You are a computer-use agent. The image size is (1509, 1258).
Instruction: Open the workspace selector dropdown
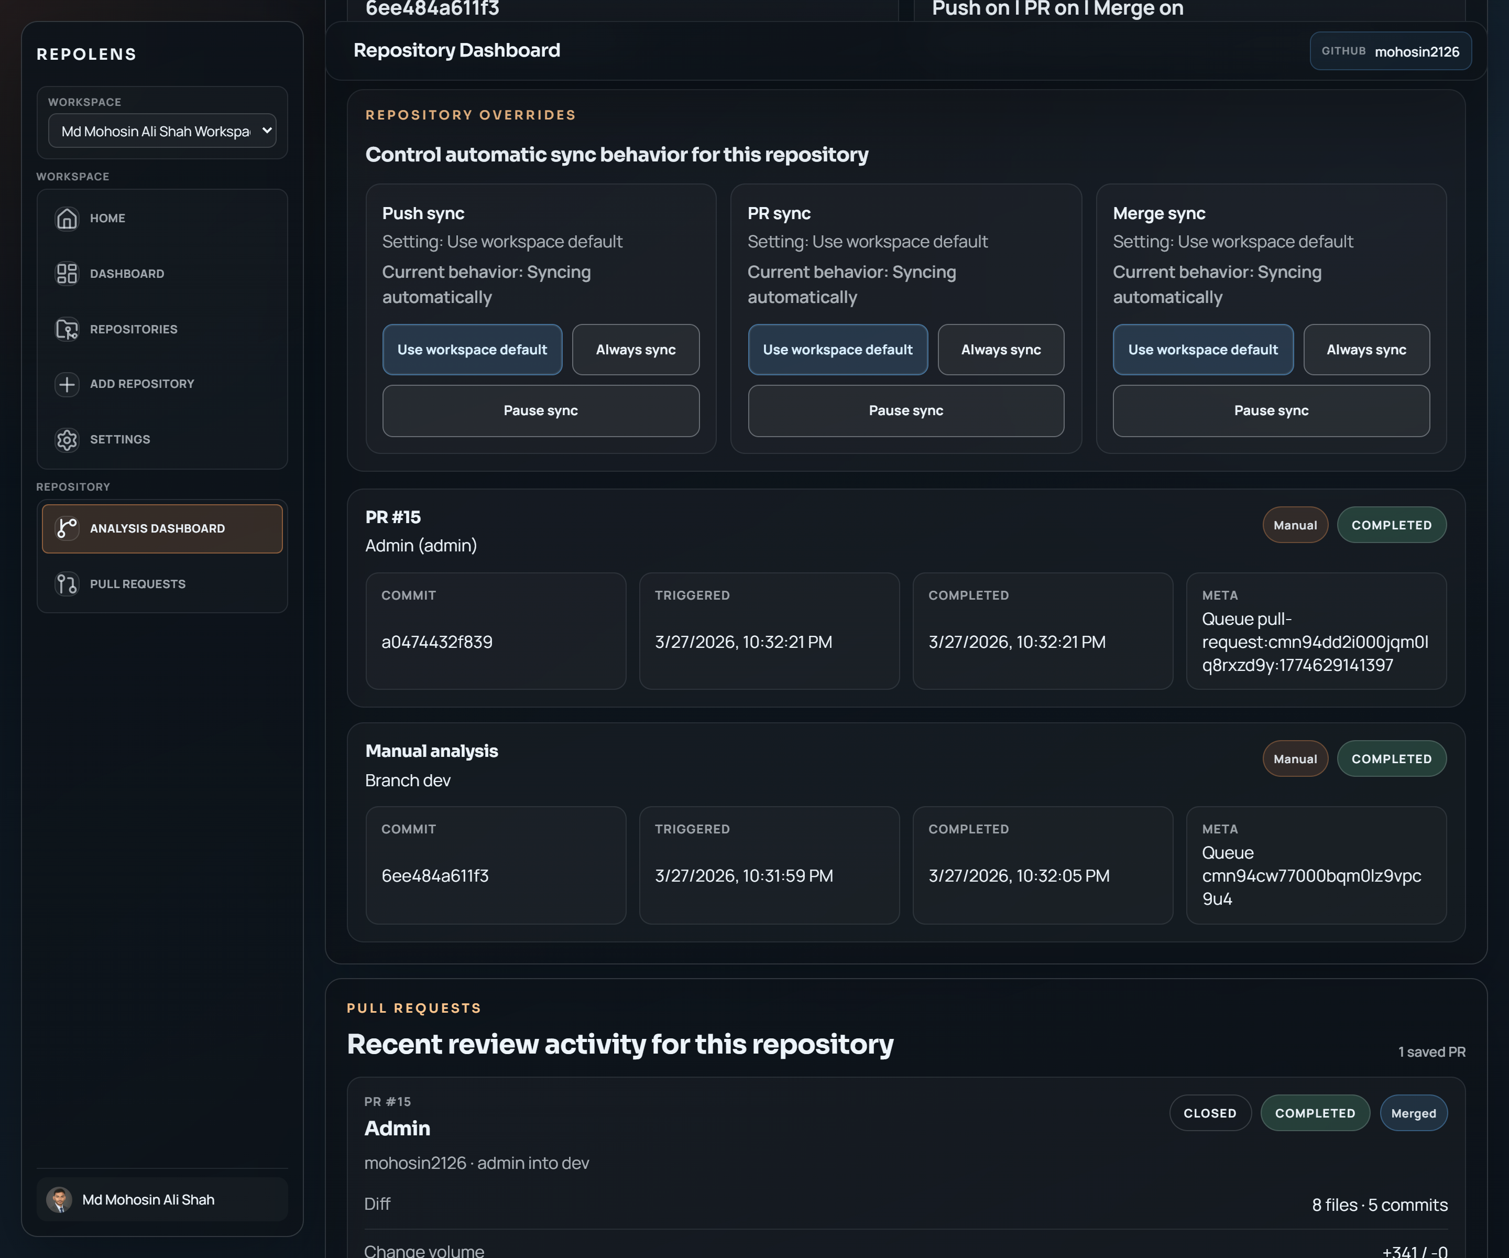point(162,131)
